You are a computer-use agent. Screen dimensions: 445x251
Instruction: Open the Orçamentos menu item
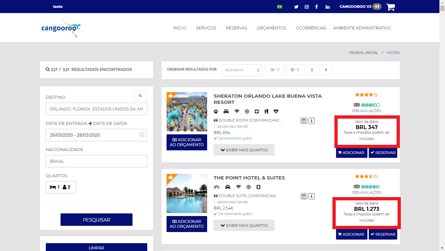tap(272, 28)
